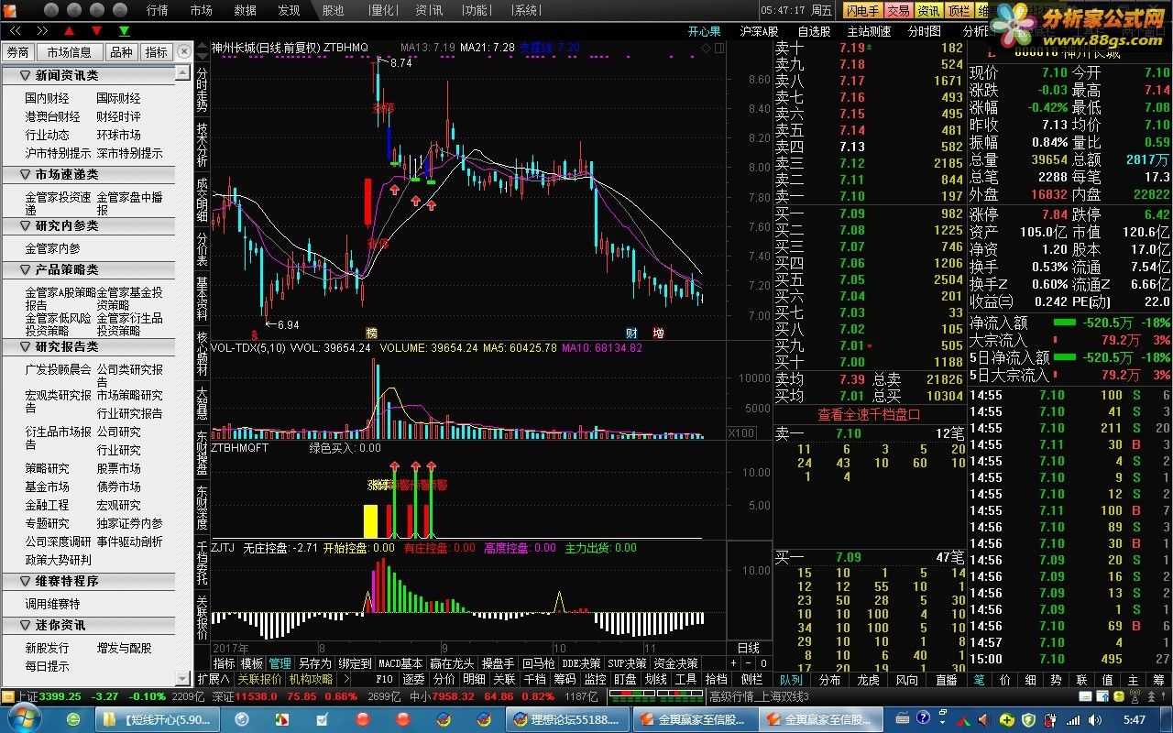Open the 股池 menu

(x=334, y=10)
